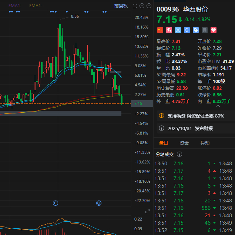Click the -0.14 -1.92% change value
This screenshot has width=235, height=235.
(x=197, y=20)
